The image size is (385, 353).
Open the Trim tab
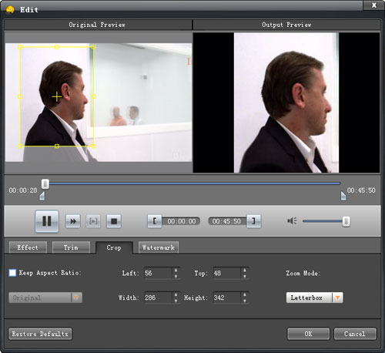tap(71, 247)
